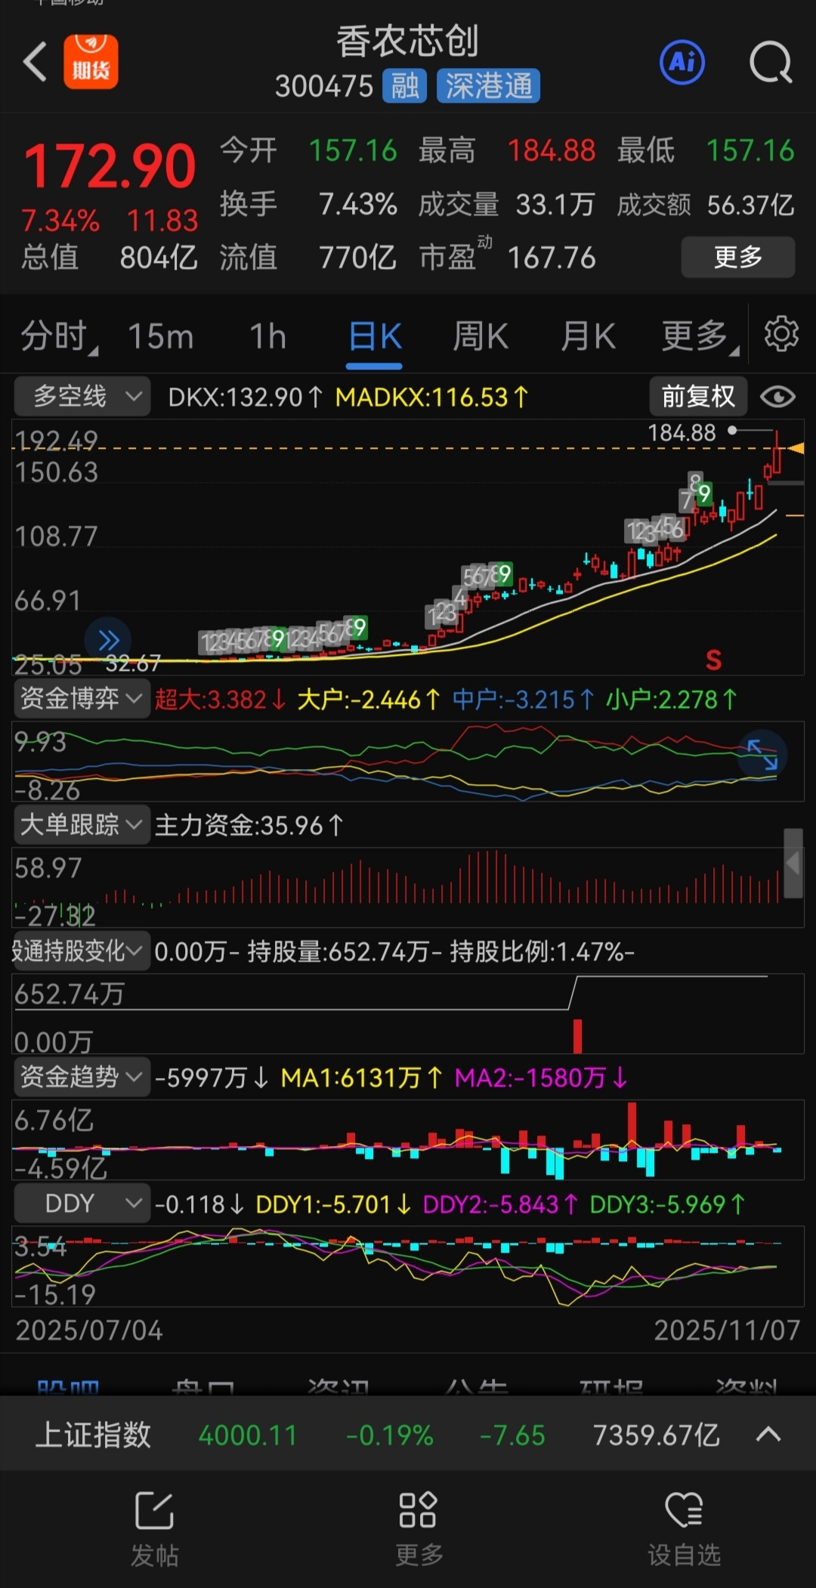This screenshot has height=1588, width=816.
Task: Tap the DDY1:-5.701 reading
Action: pyautogui.click(x=334, y=1203)
